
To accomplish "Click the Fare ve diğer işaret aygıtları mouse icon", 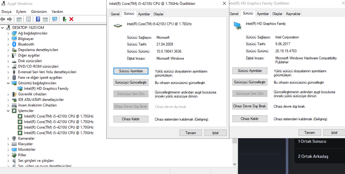I will pyautogui.click(x=14, y=78).
